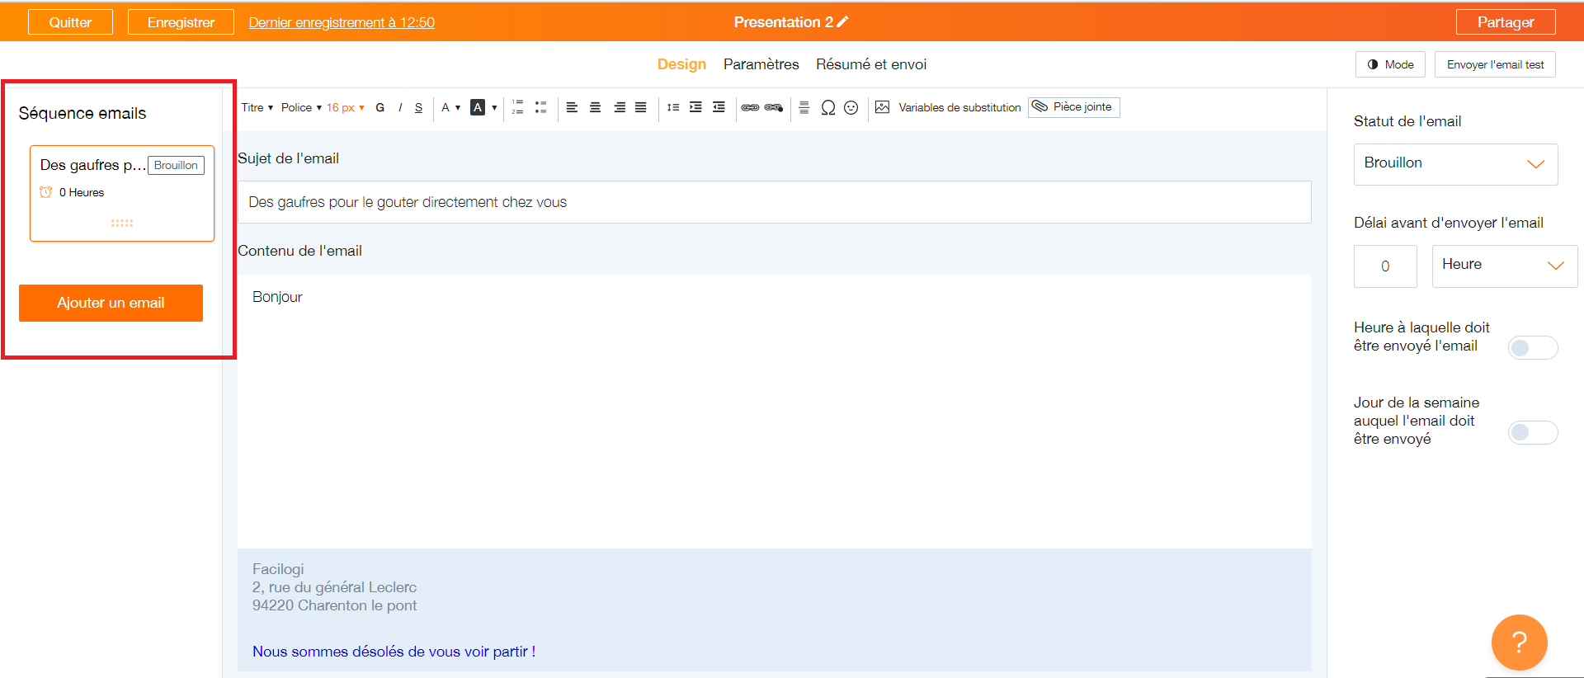The height and width of the screenshot is (678, 1584).
Task: Open line height option
Action: pyautogui.click(x=673, y=107)
